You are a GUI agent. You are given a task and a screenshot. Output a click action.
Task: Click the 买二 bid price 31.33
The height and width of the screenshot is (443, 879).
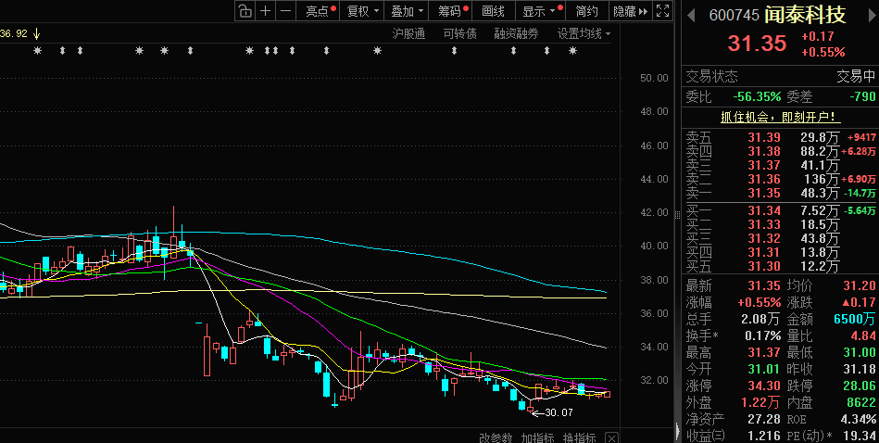tap(763, 225)
